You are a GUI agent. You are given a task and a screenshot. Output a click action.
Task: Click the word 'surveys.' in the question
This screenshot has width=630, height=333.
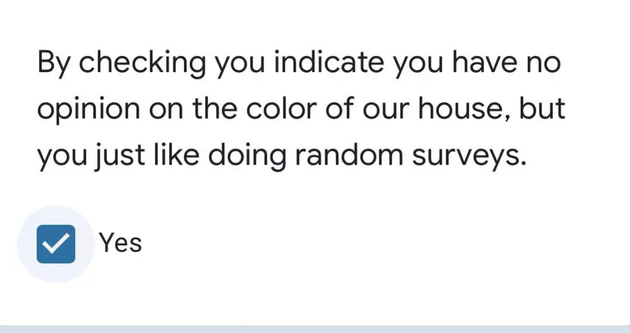tap(469, 156)
